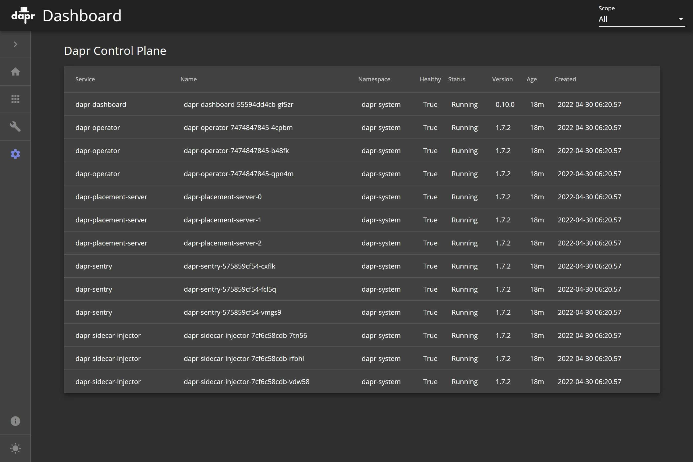
Task: Click the Version value 0.10.0 for dapr-dashboard
Action: (x=504, y=104)
